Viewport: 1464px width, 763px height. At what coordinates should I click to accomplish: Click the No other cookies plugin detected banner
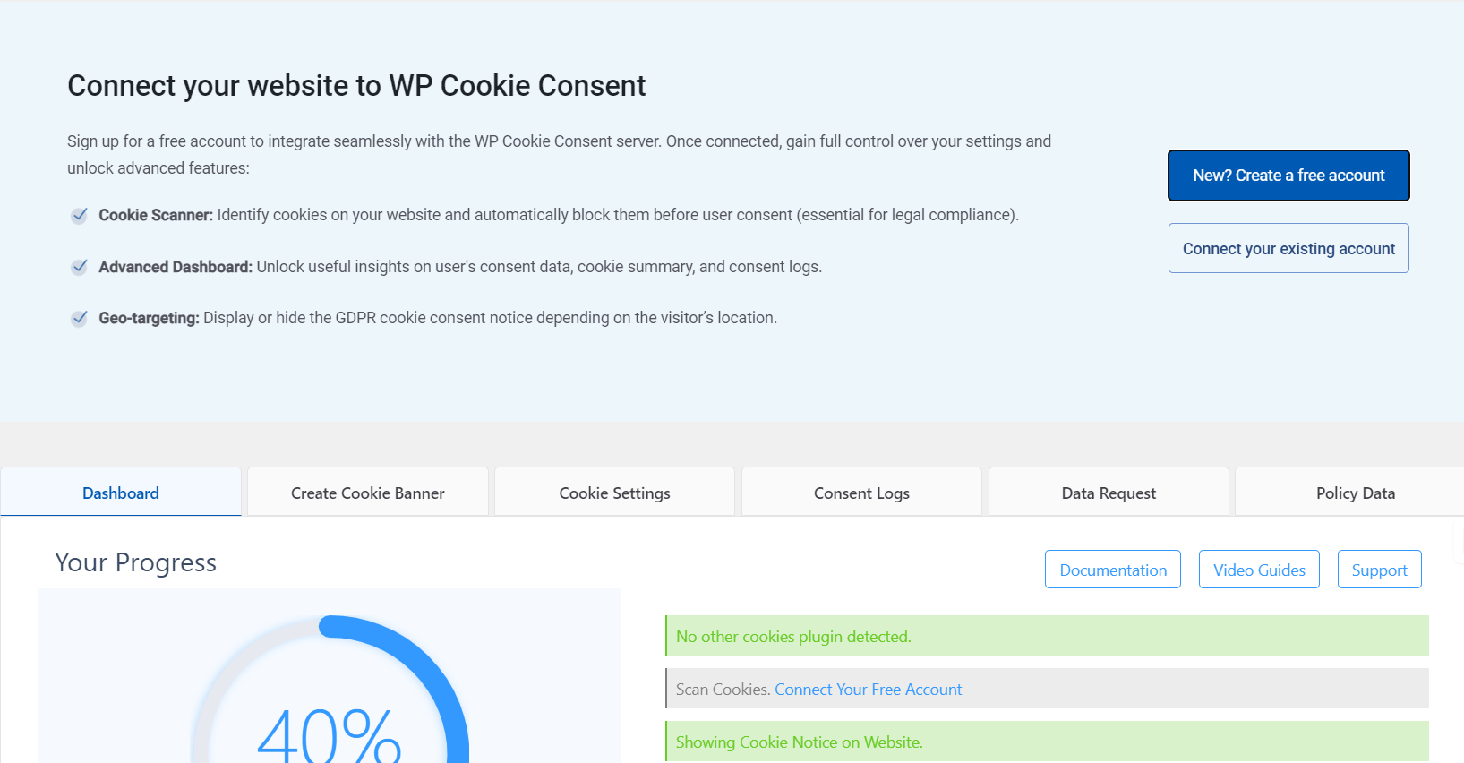[1046, 636]
